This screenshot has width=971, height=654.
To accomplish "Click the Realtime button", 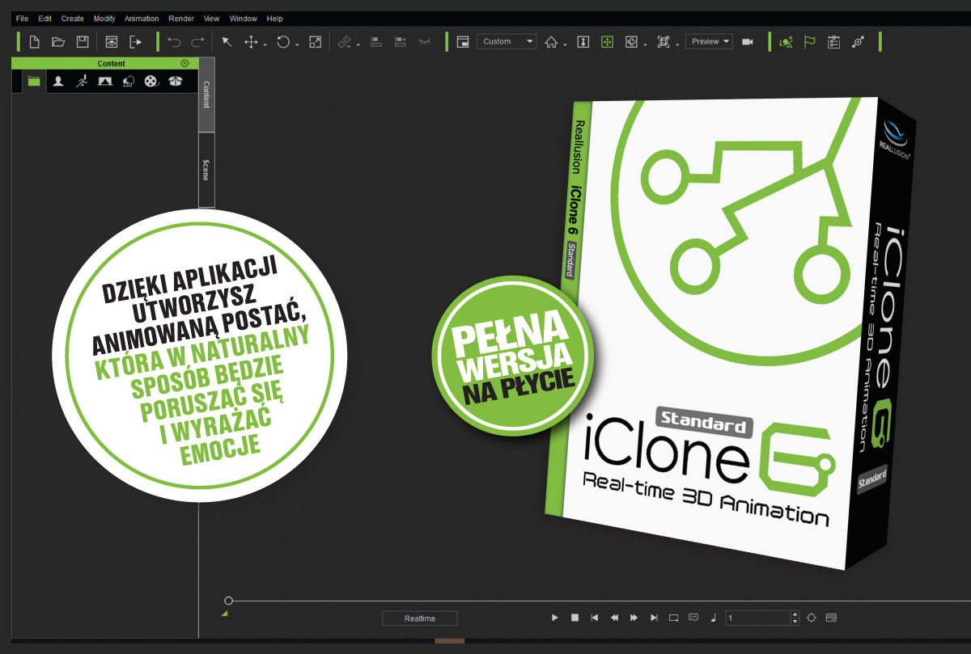I will (419, 618).
